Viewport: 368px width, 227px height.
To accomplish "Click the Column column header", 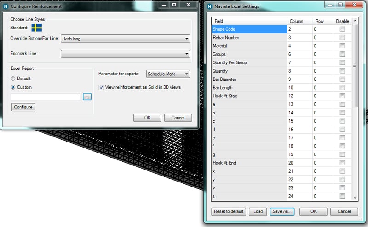I will (300, 21).
